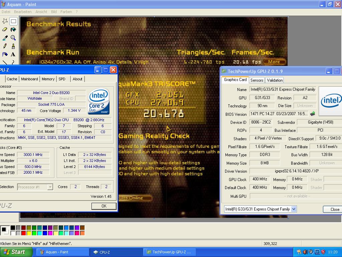The height and width of the screenshot is (257, 342).
Task: Select the cyan color swatch
Action: (39, 233)
